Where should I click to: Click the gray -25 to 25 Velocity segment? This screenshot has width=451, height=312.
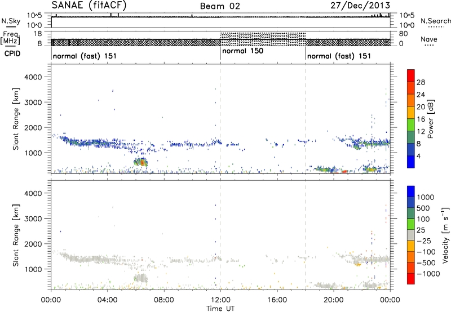coord(411,235)
